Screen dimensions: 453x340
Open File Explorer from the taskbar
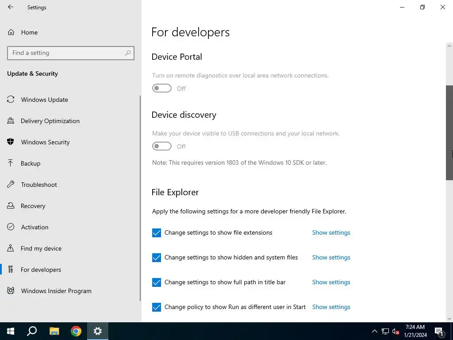[x=54, y=331]
